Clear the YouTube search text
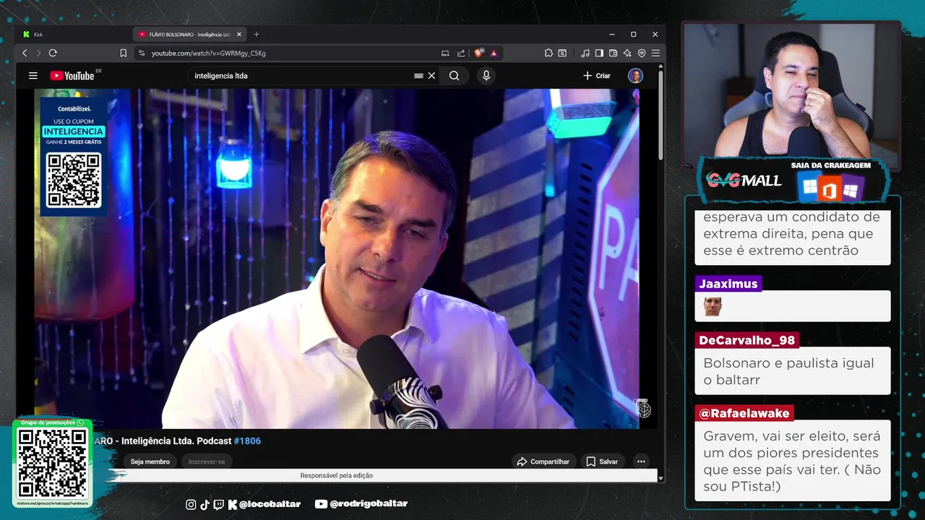 point(431,76)
